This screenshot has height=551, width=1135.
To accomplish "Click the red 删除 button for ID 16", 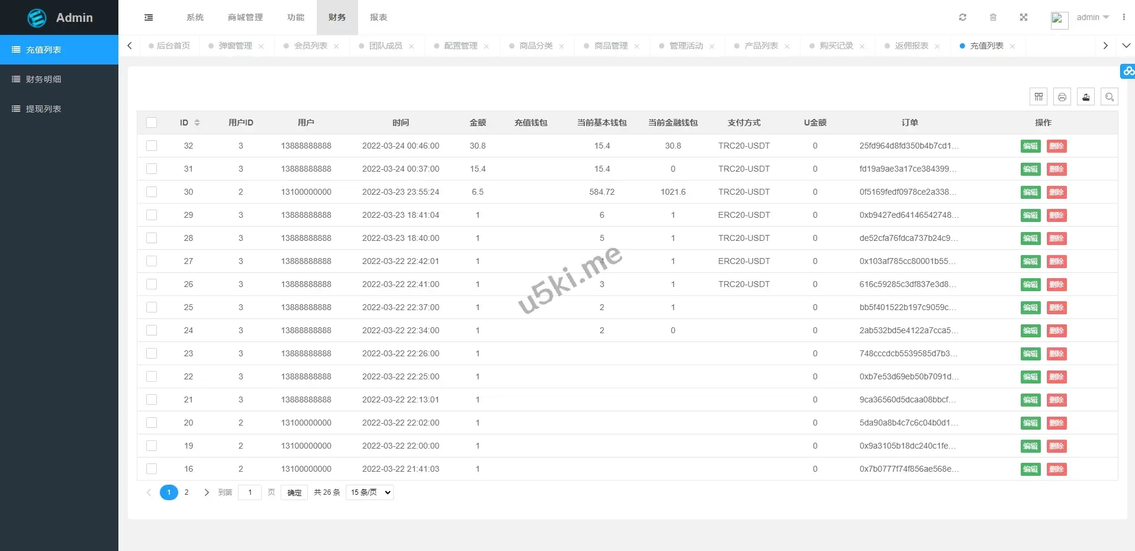I will pos(1056,469).
